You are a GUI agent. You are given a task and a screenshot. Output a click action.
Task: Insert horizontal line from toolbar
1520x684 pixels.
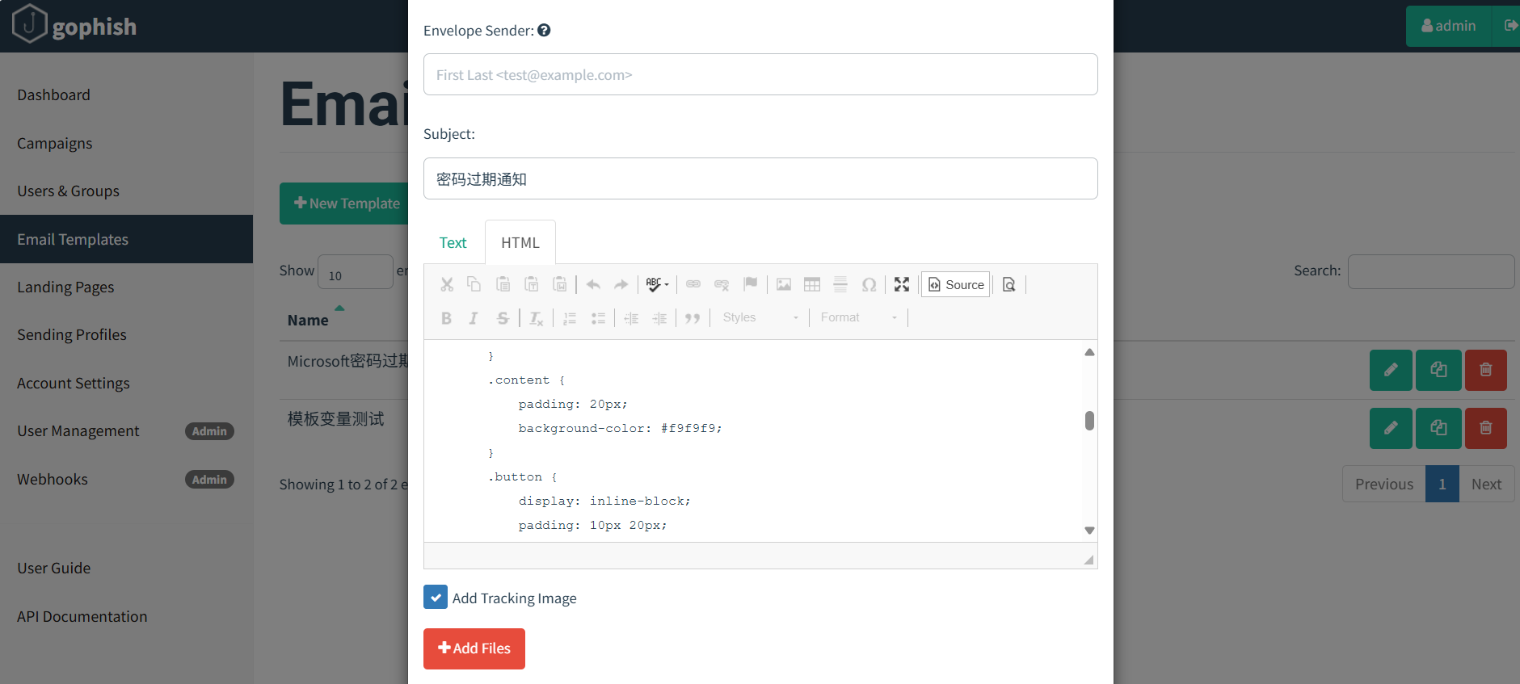coord(840,284)
